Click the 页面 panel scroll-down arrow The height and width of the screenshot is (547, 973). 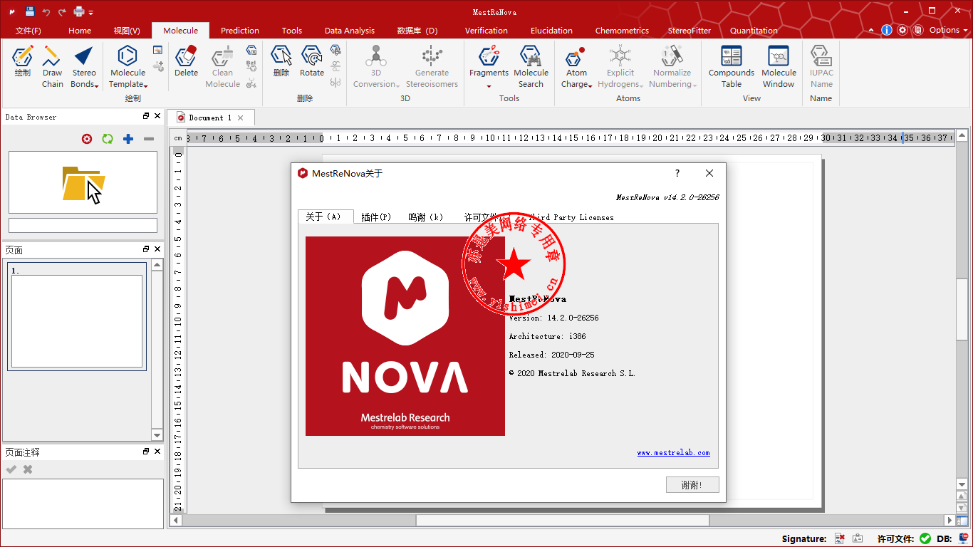tap(157, 435)
